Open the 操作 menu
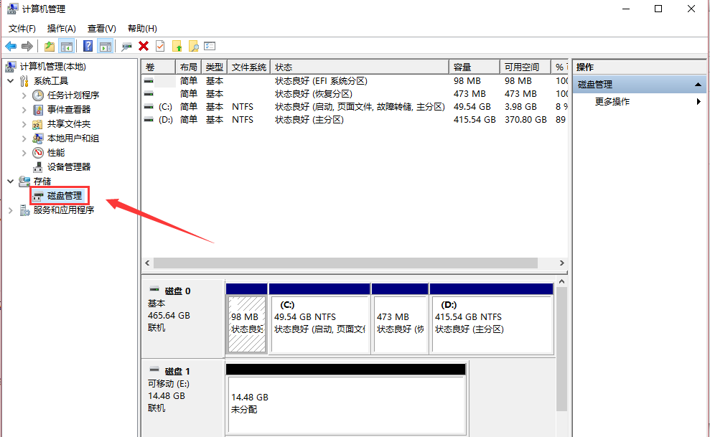The image size is (710, 437). [61, 28]
